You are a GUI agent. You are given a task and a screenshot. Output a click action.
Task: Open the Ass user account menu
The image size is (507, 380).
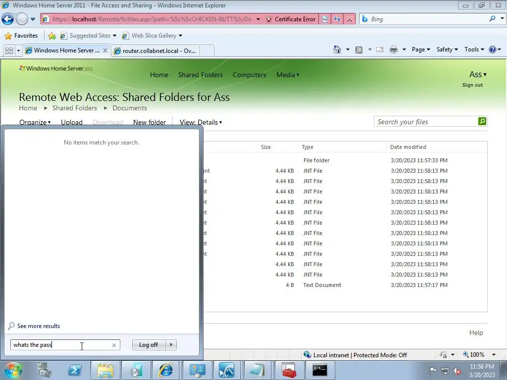[478, 75]
